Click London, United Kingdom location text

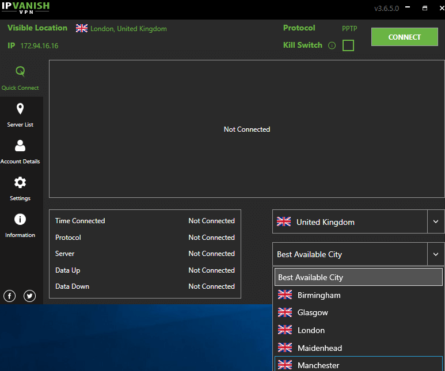(x=128, y=29)
